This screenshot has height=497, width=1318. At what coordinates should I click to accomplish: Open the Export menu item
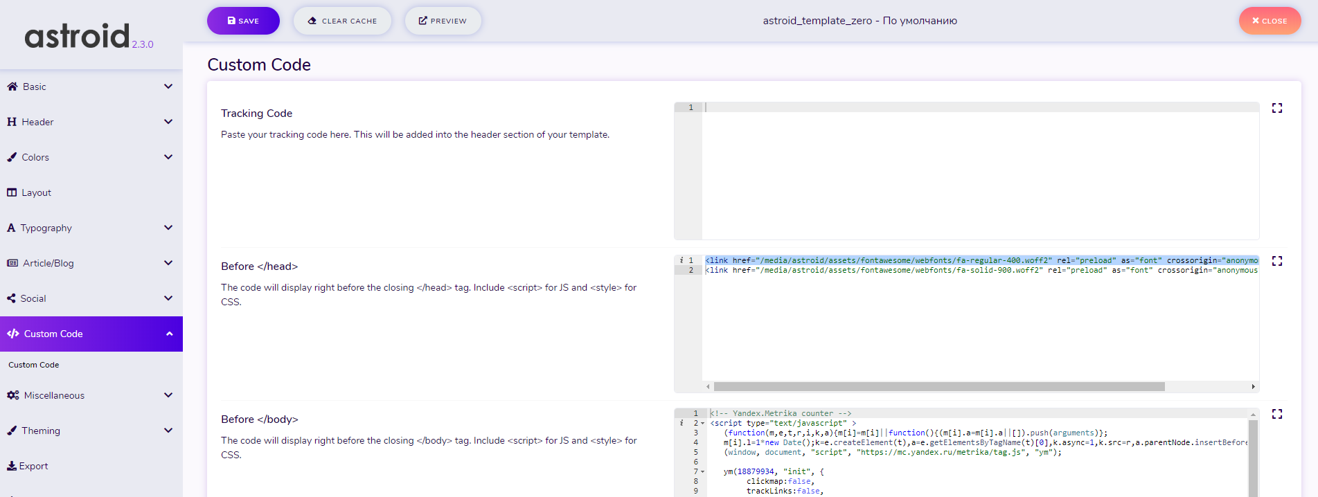(x=91, y=466)
